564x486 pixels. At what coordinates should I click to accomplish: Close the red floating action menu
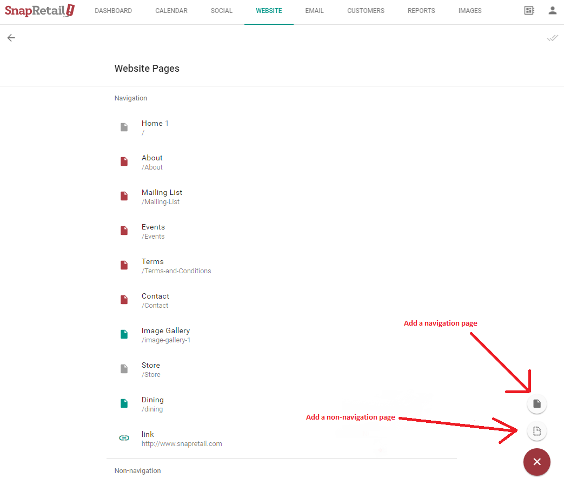(536, 462)
